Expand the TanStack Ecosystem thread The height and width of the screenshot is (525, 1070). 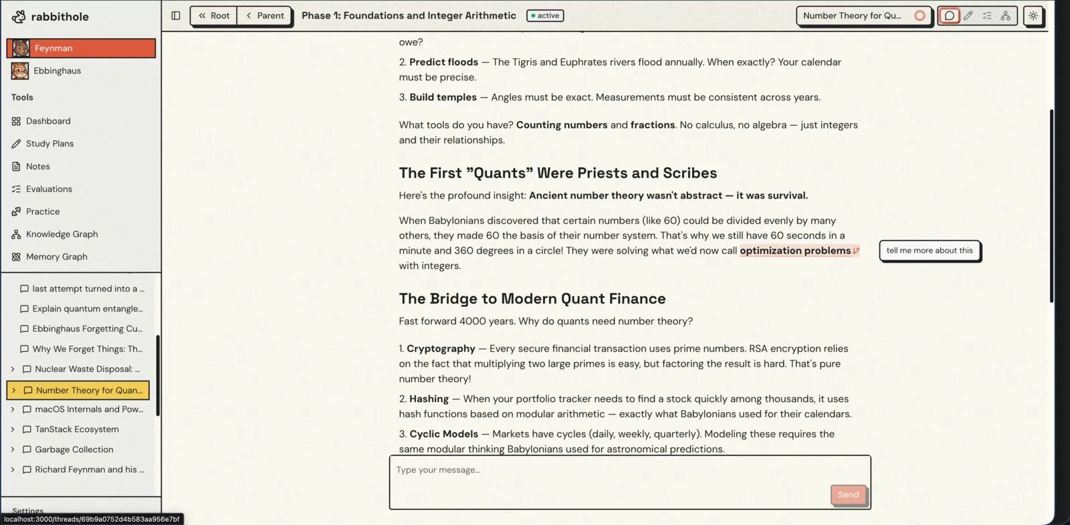click(x=13, y=429)
